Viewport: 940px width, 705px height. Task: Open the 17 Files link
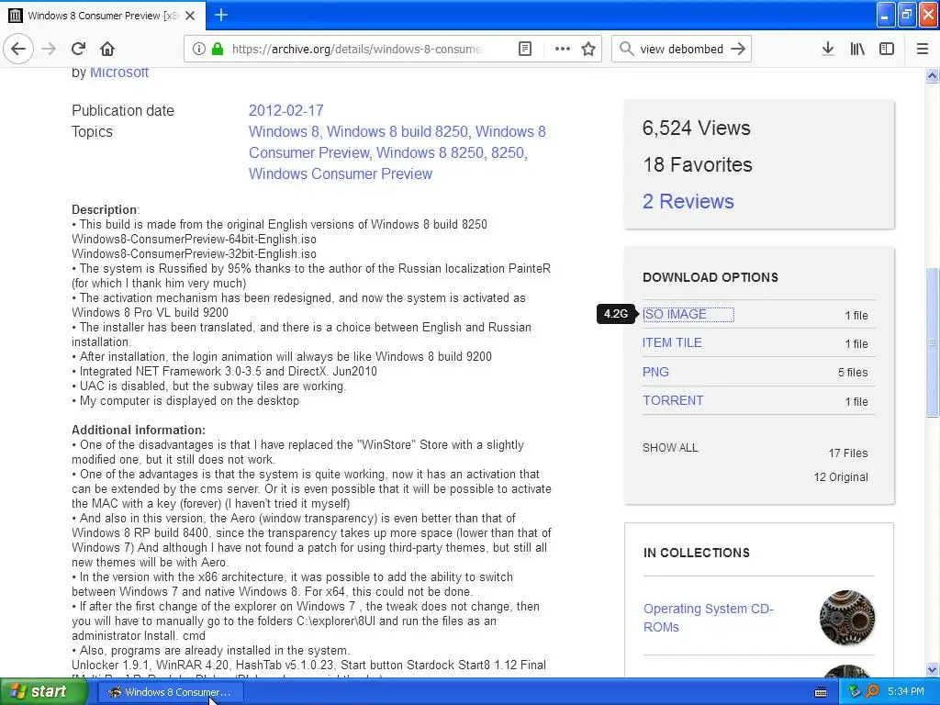tap(847, 453)
